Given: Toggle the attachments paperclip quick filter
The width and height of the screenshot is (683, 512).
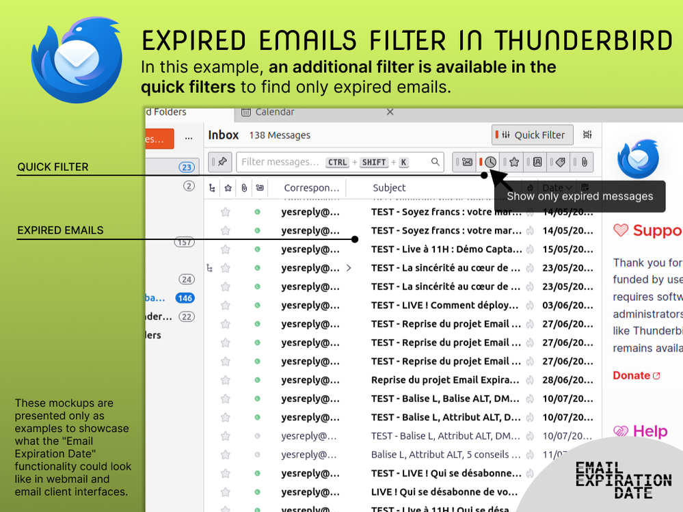Looking at the screenshot, I should tap(582, 162).
